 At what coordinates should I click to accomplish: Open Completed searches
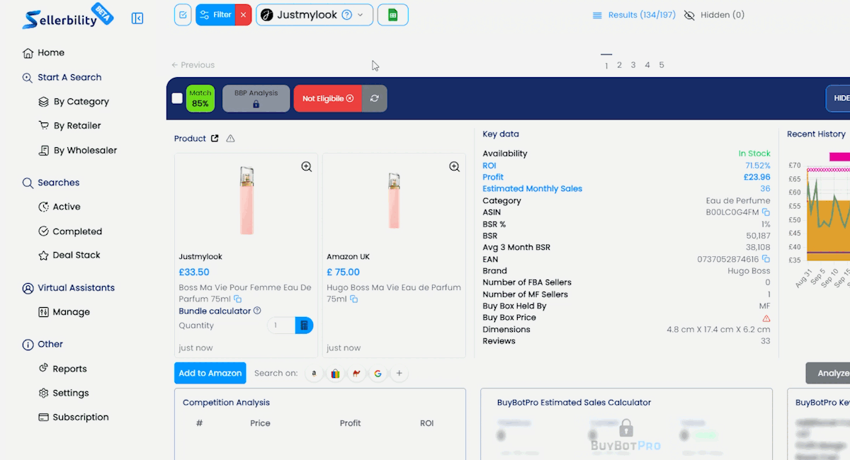point(70,231)
